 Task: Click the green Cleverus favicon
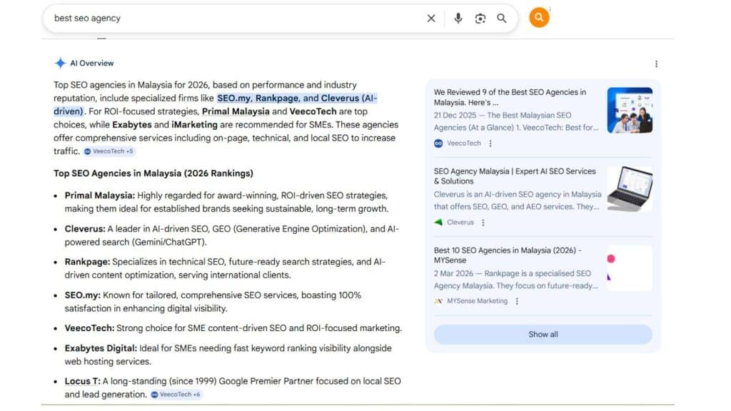coord(438,223)
